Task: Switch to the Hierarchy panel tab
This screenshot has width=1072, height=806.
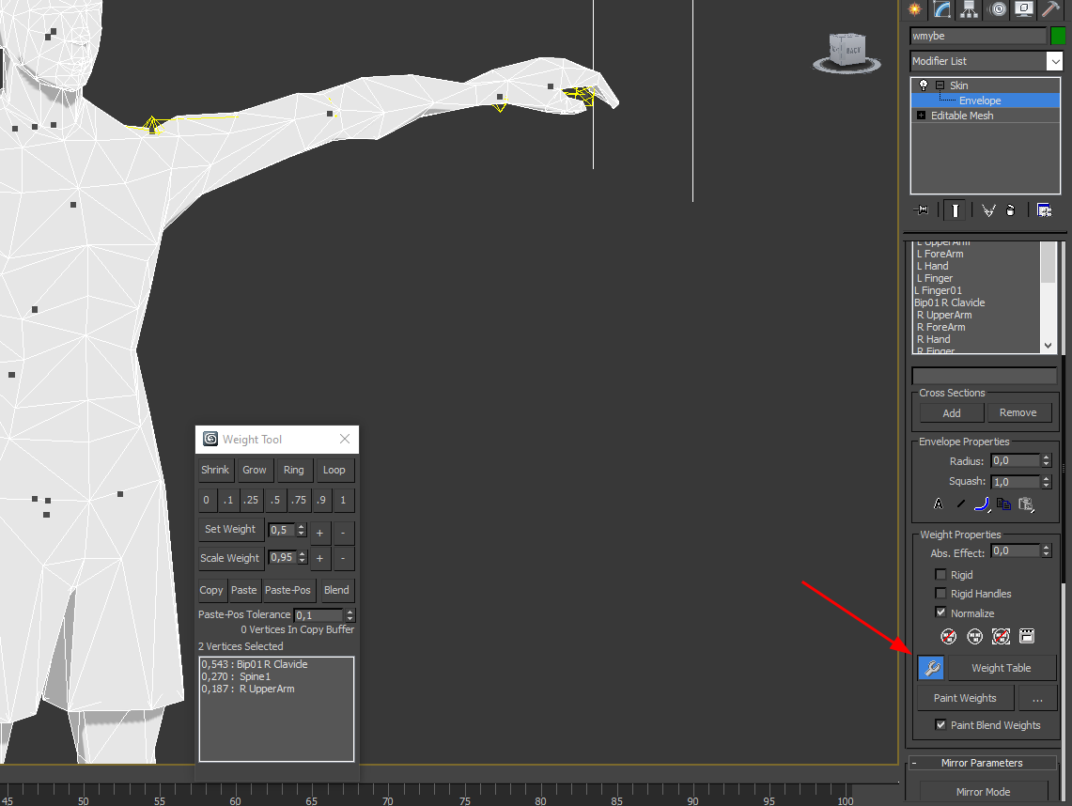Action: [x=970, y=9]
